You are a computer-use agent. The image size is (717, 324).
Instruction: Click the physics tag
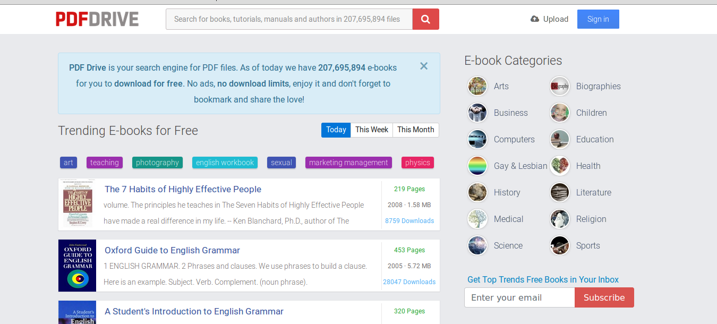(417, 163)
